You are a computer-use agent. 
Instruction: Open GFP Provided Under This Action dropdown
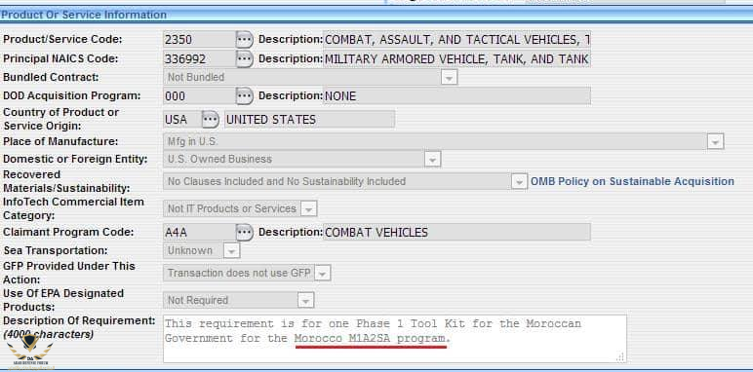(x=323, y=274)
